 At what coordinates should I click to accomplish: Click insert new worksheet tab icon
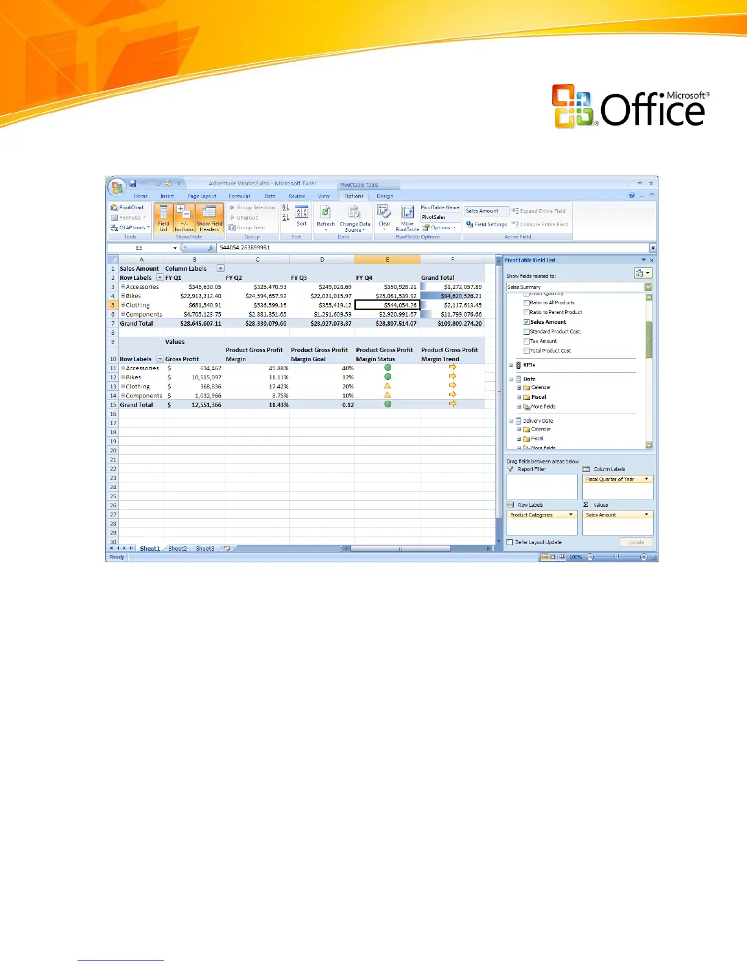tap(227, 549)
